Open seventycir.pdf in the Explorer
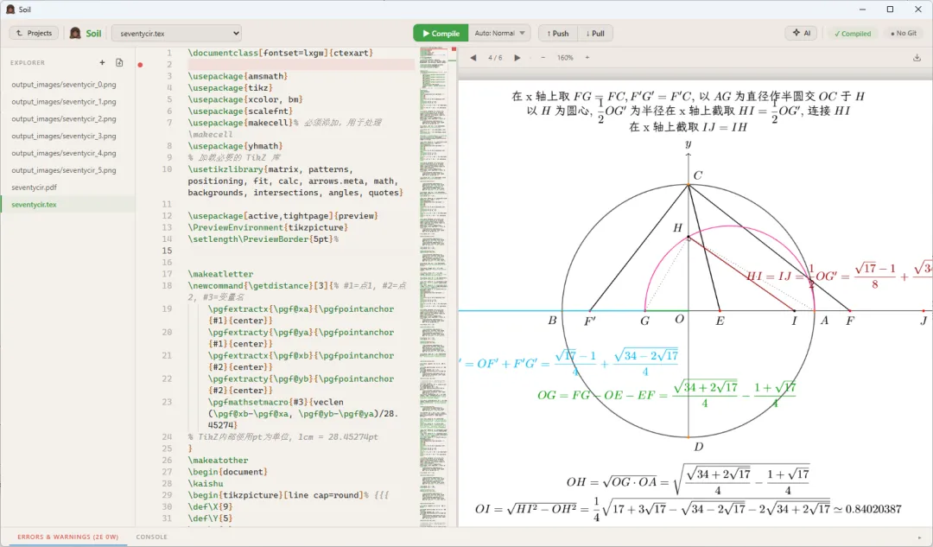 coord(35,188)
